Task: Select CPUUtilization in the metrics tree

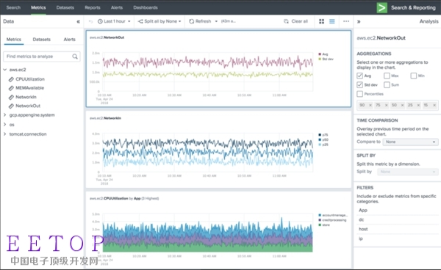Action: pos(30,79)
